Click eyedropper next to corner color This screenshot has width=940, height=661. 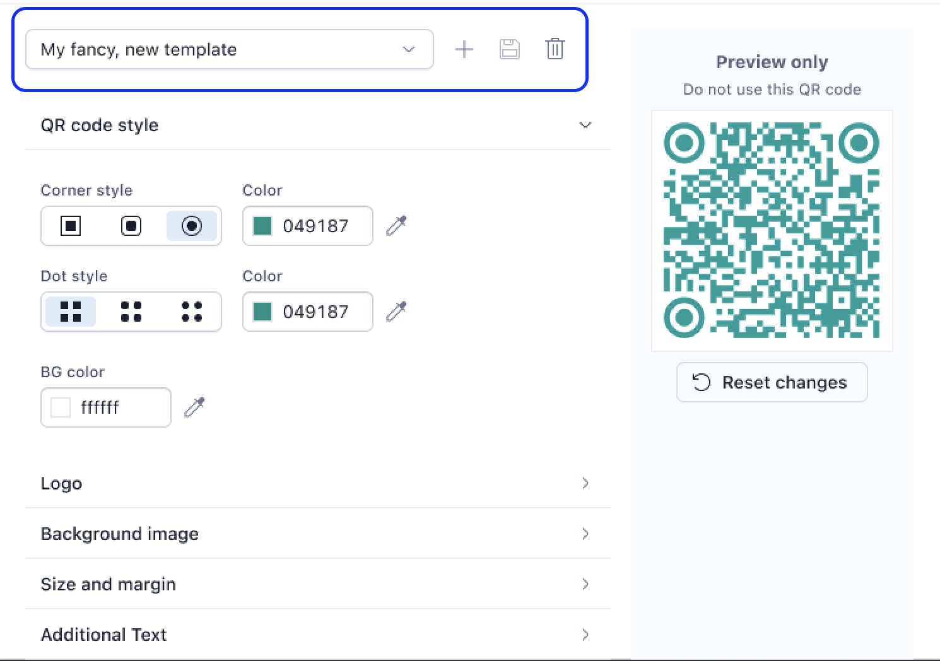pyautogui.click(x=396, y=226)
